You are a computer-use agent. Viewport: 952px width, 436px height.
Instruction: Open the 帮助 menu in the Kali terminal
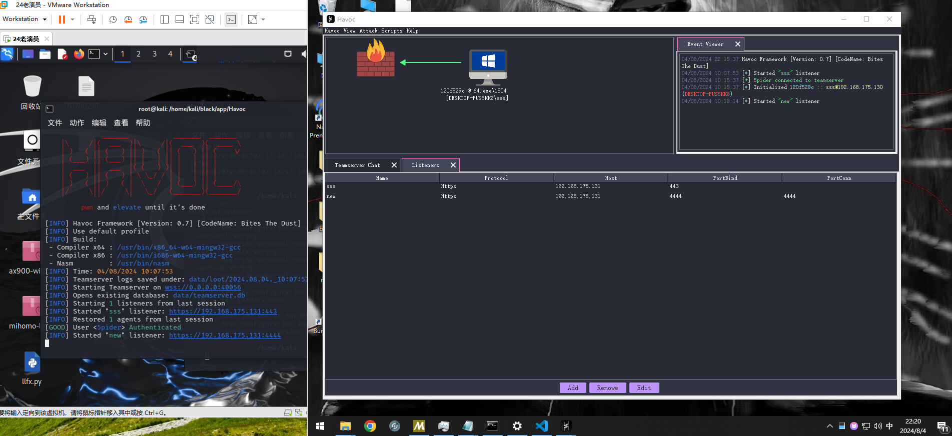[143, 122]
